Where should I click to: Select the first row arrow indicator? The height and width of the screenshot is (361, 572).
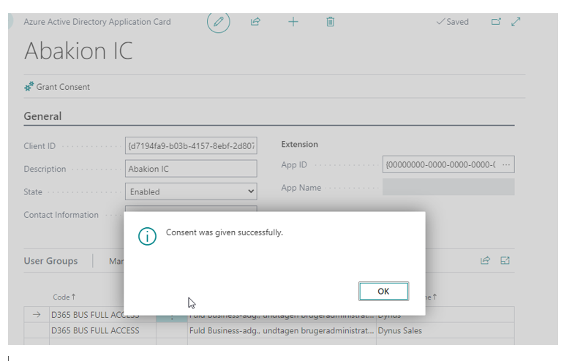tap(37, 314)
